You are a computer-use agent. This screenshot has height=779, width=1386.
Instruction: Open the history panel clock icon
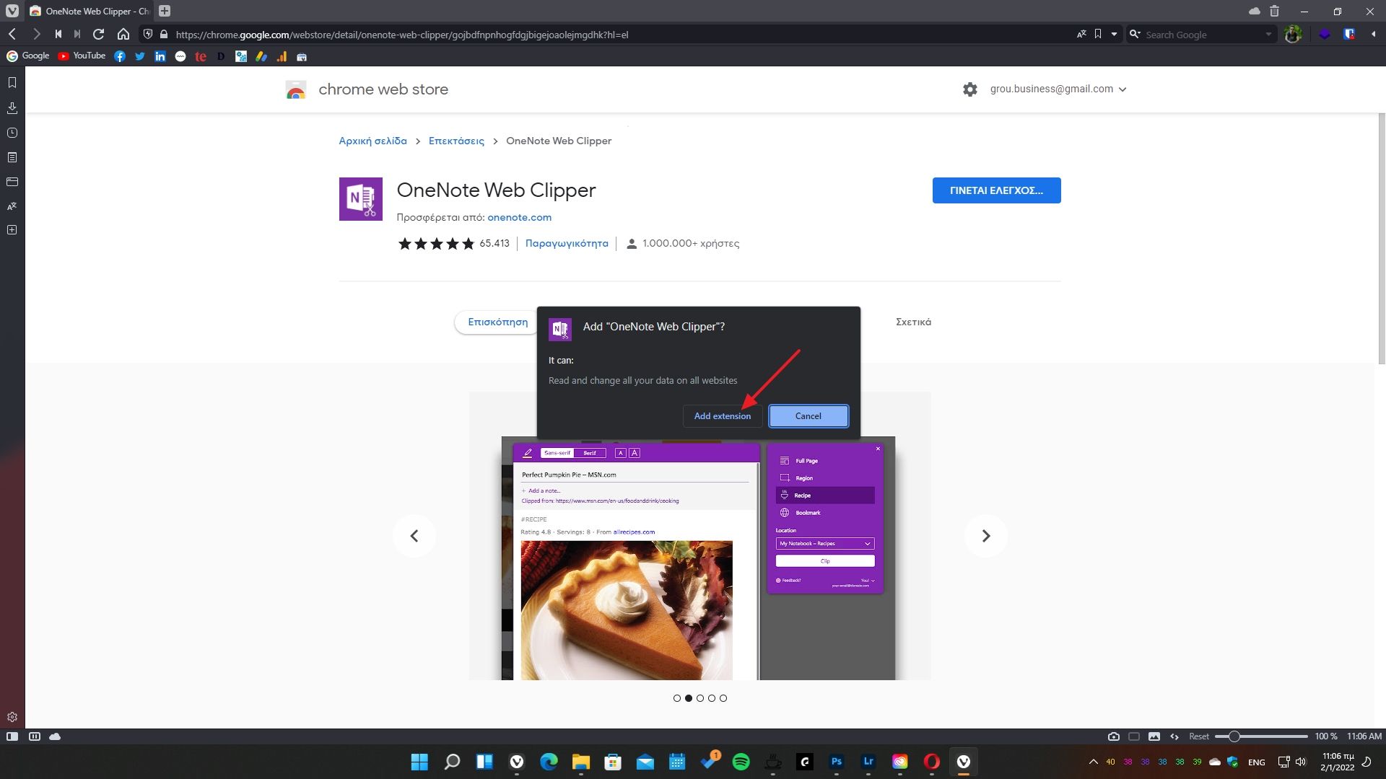pos(12,133)
